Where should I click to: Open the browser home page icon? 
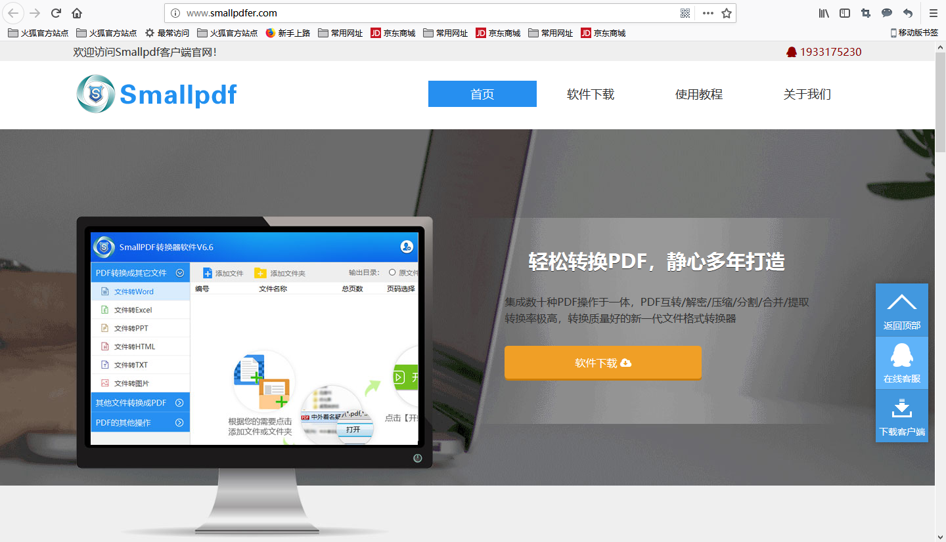(x=77, y=13)
